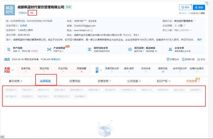Click the 发票抬头 icon
The width and height of the screenshot is (213, 139).
[168, 59]
